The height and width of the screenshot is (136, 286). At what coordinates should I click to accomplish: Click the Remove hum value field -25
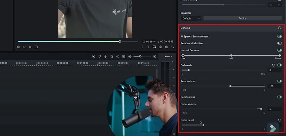(x=275, y=86)
